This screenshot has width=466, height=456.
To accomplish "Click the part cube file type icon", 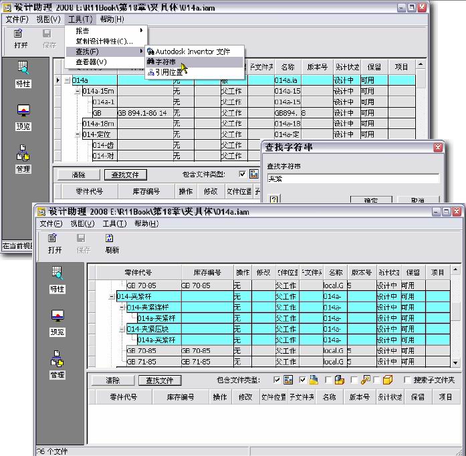I will click(388, 380).
